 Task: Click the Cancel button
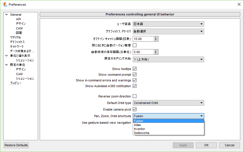point(229,145)
